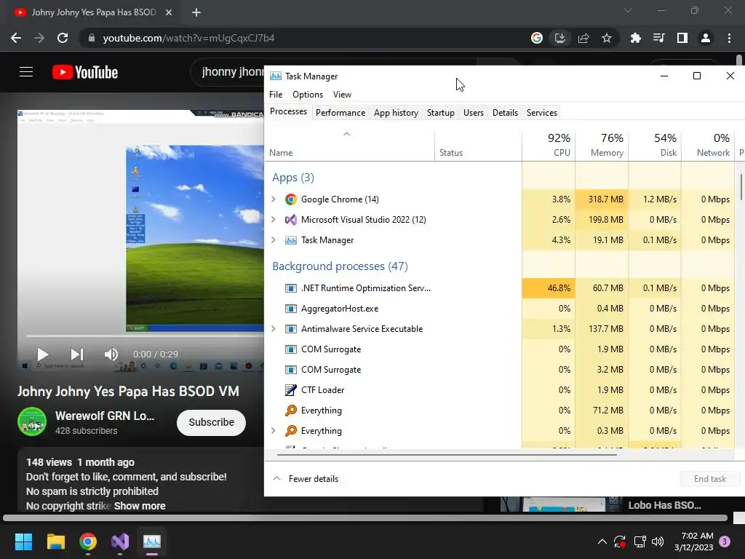Sort processes by Memory column

click(602, 145)
